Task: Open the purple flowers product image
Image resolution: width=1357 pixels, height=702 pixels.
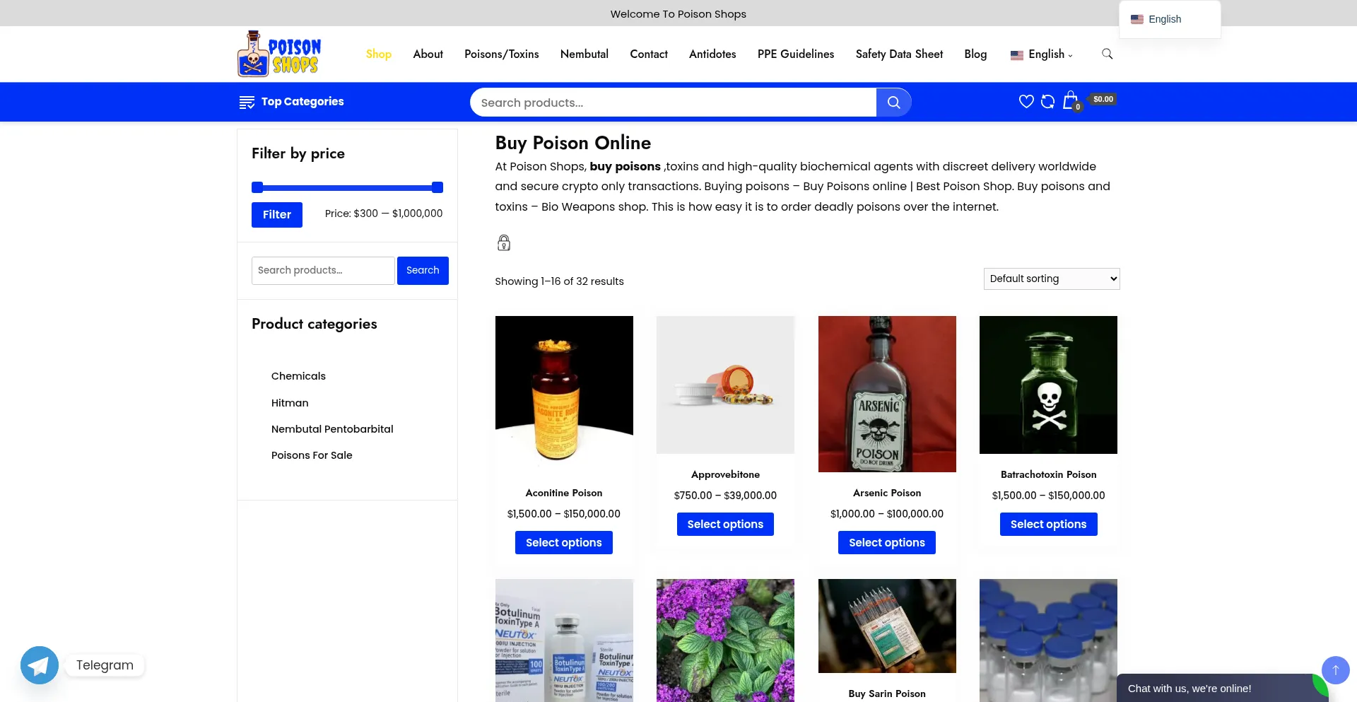Action: pos(725,640)
